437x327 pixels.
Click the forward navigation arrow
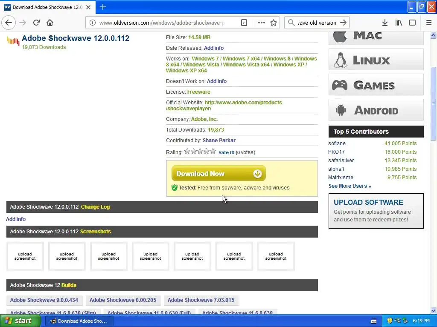(23, 23)
